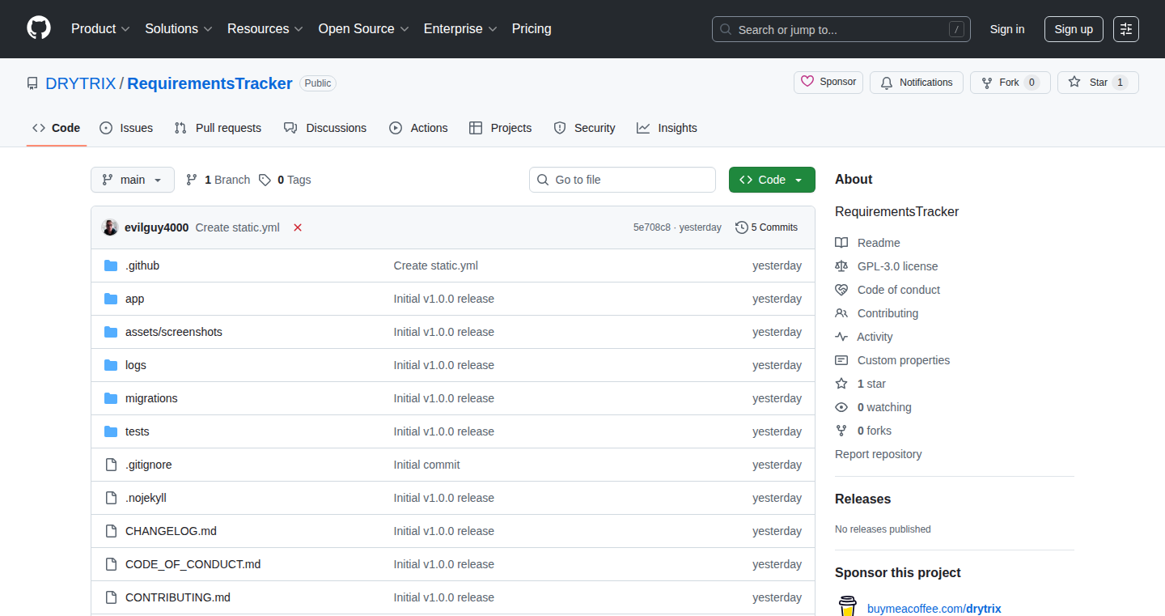Expand the Enterprise menu
The width and height of the screenshot is (1165, 616).
(x=460, y=29)
